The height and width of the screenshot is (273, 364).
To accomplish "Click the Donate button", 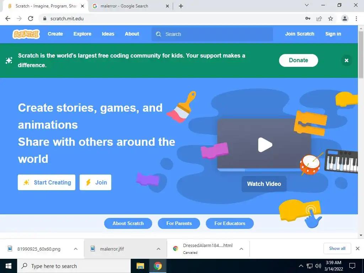I will pyautogui.click(x=298, y=60).
